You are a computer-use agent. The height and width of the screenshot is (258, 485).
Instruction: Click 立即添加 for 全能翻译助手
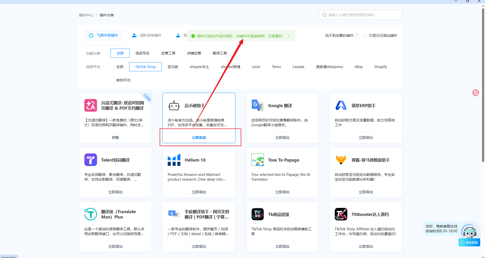click(x=199, y=246)
